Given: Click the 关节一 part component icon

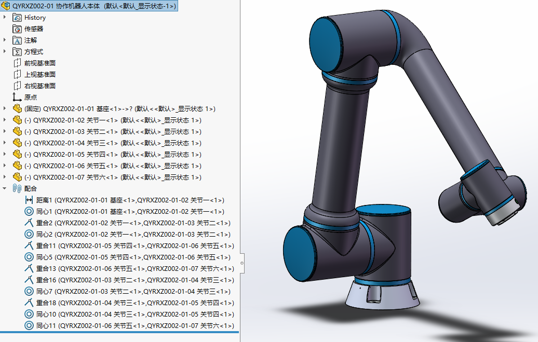Looking at the screenshot, I should [x=17, y=120].
